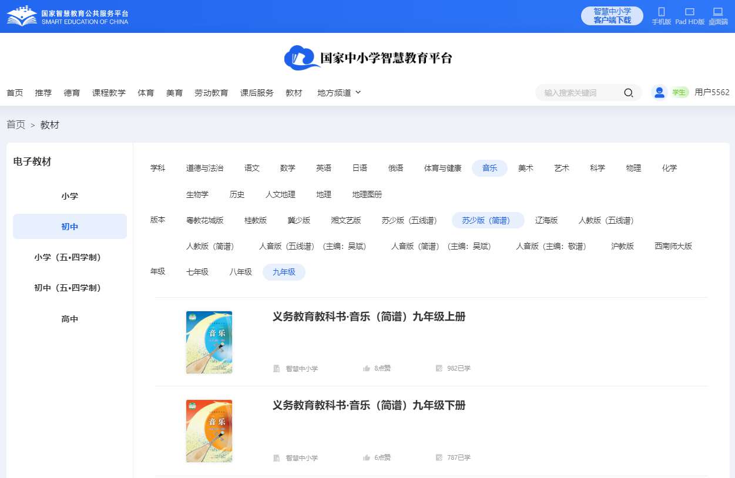The height and width of the screenshot is (478, 735).
Task: Select grade 九年级
Action: coord(284,272)
